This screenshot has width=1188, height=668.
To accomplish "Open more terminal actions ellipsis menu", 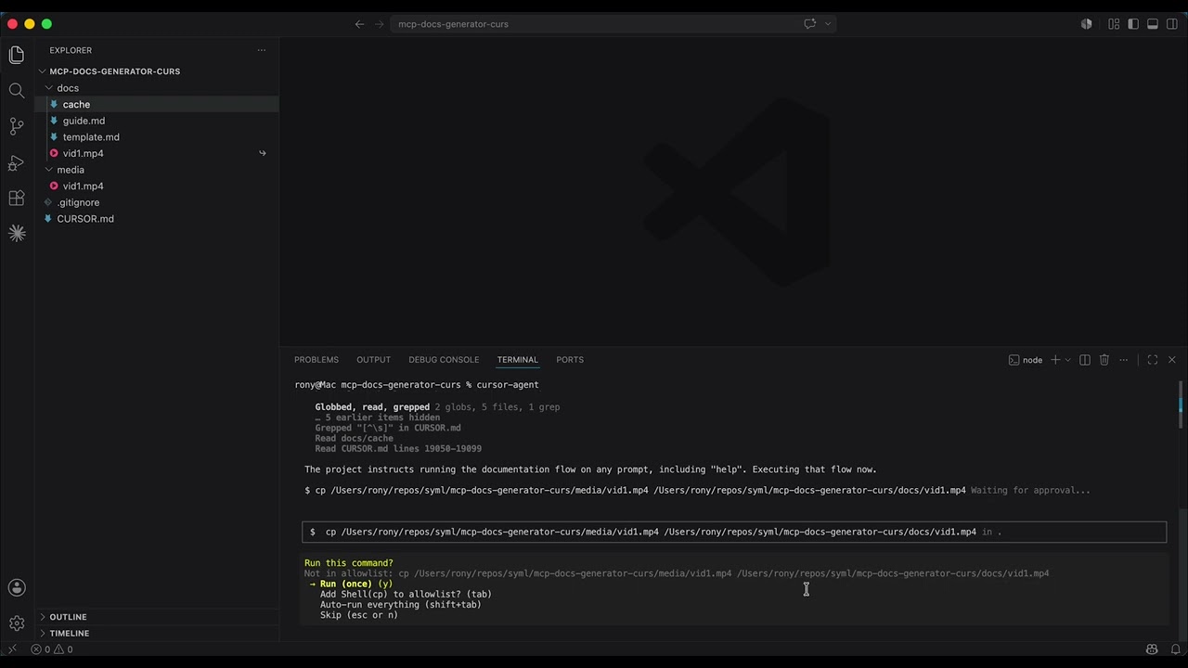I will [x=1123, y=360].
